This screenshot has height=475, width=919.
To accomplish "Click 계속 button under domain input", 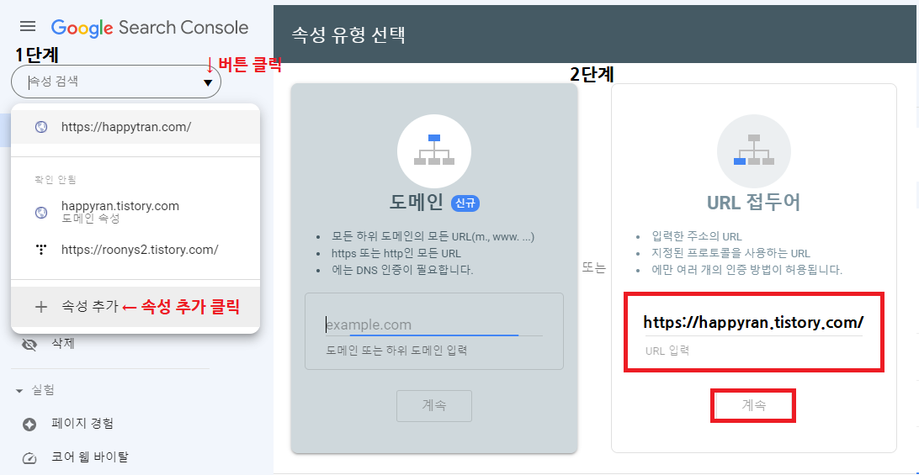I will (433, 405).
